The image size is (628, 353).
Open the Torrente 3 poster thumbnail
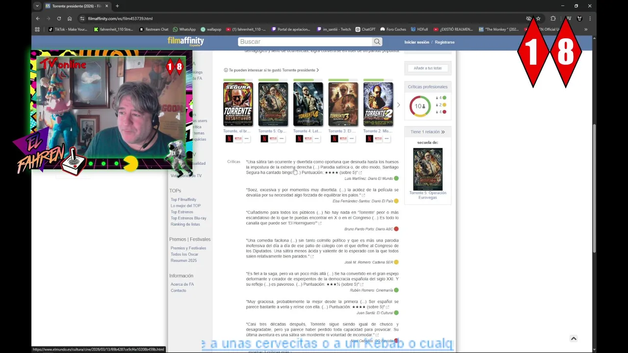(x=343, y=104)
